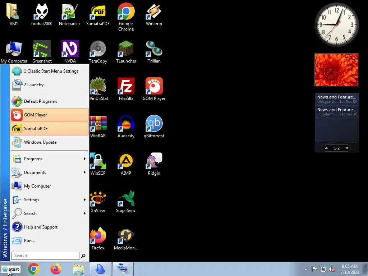Screen dimensions: 368x276
Task: Open Chrome from the taskbar
Action: (33, 269)
